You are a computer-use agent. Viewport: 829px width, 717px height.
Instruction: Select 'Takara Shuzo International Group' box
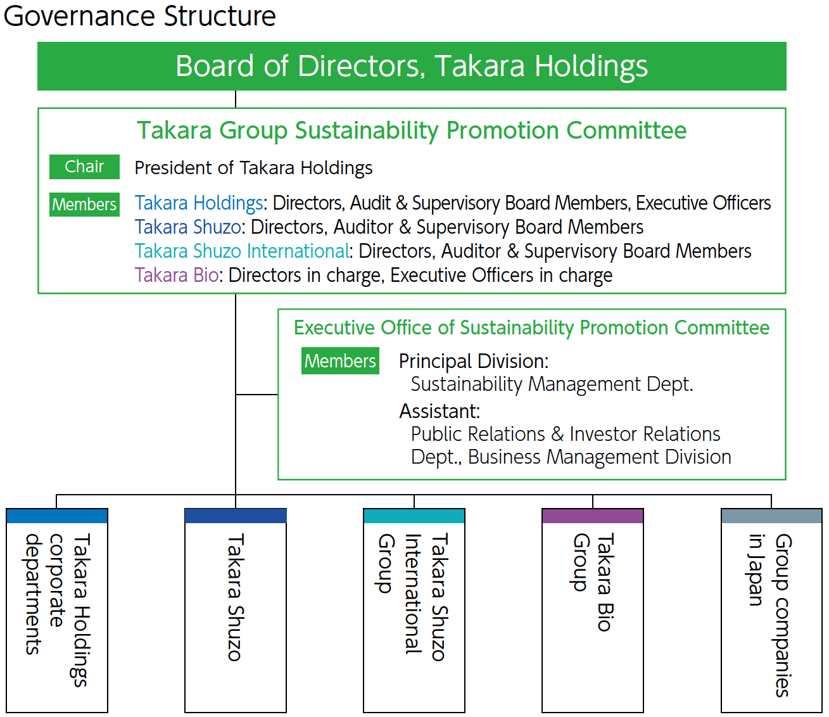pyautogui.click(x=414, y=611)
